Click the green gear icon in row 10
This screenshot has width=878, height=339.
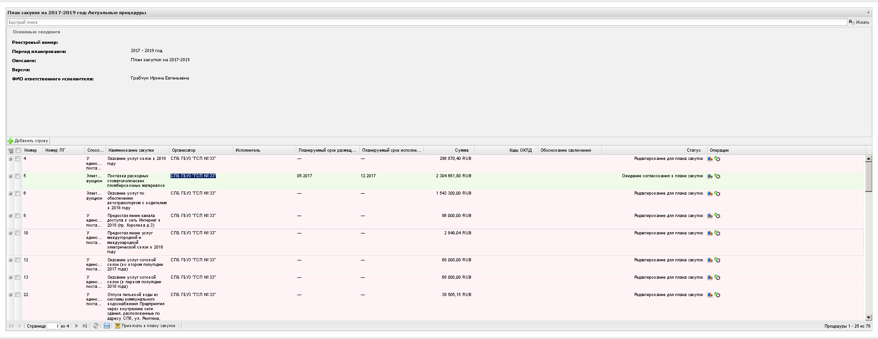click(717, 233)
